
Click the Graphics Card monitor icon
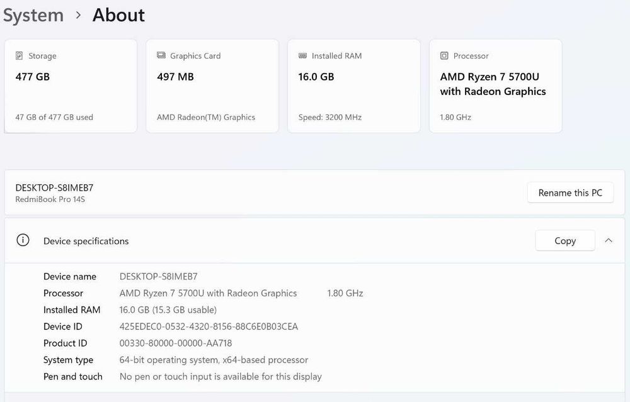point(161,55)
